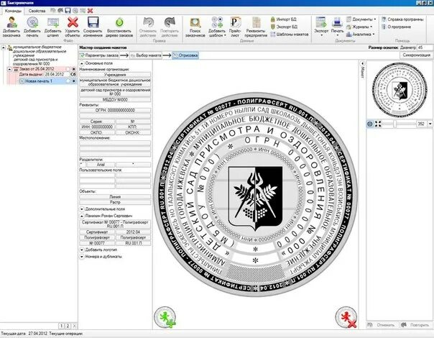This screenshot has height=338, width=434.
Task: Open the Журналы dropdown menu
Action: (359, 27)
